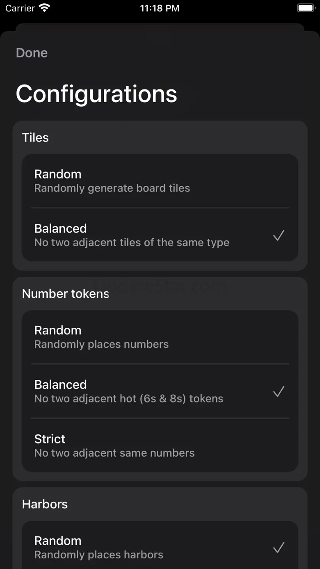Tap the 11:18 PM clock
The width and height of the screenshot is (320, 569).
click(160, 8)
